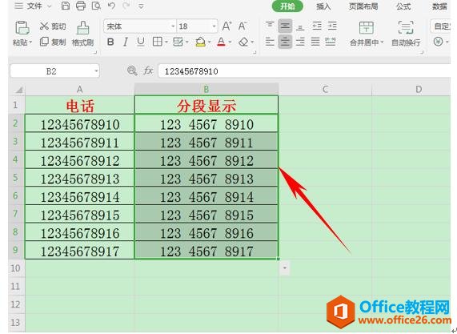Expand the eraser clear dropdown arrow

[252, 42]
